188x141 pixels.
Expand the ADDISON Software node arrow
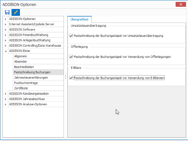coord(6,30)
